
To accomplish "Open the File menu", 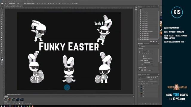I will 3,1.
